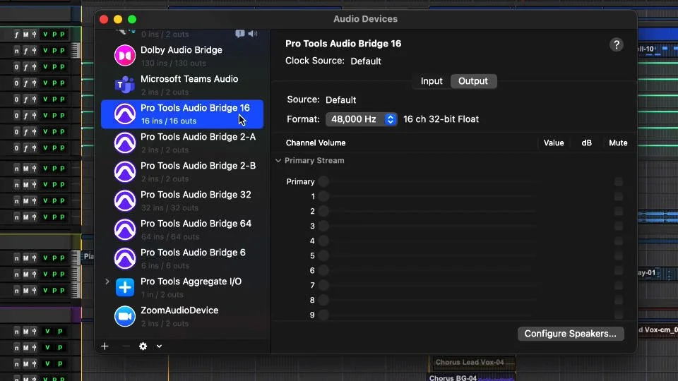Adjust channel 7 volume slider

click(428, 285)
